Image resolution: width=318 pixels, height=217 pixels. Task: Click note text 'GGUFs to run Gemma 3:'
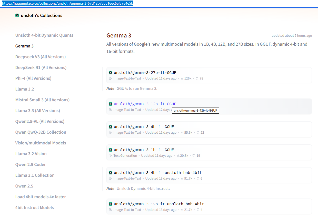point(137,88)
